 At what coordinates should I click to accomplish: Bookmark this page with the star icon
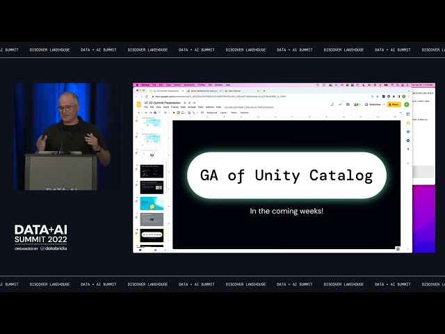pyautogui.click(x=377, y=97)
